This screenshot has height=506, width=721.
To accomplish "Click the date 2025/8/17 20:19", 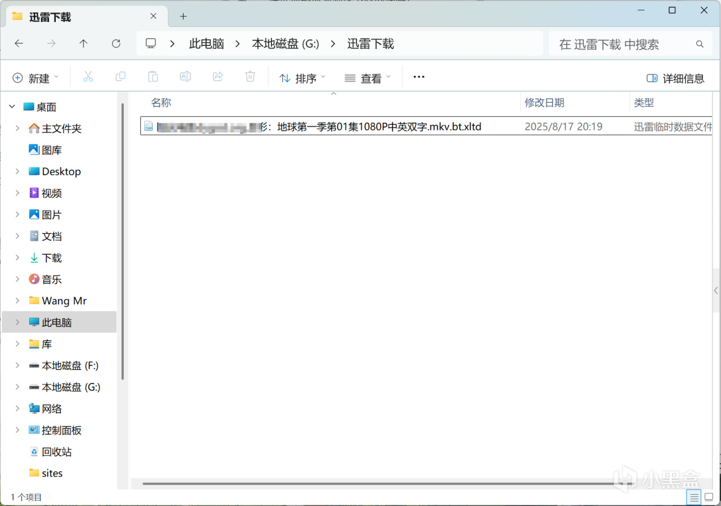I will pos(563,126).
